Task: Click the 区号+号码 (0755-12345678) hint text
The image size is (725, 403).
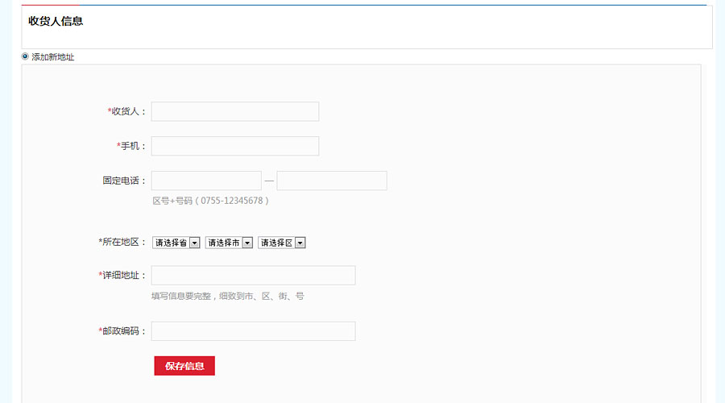Action: (210, 201)
